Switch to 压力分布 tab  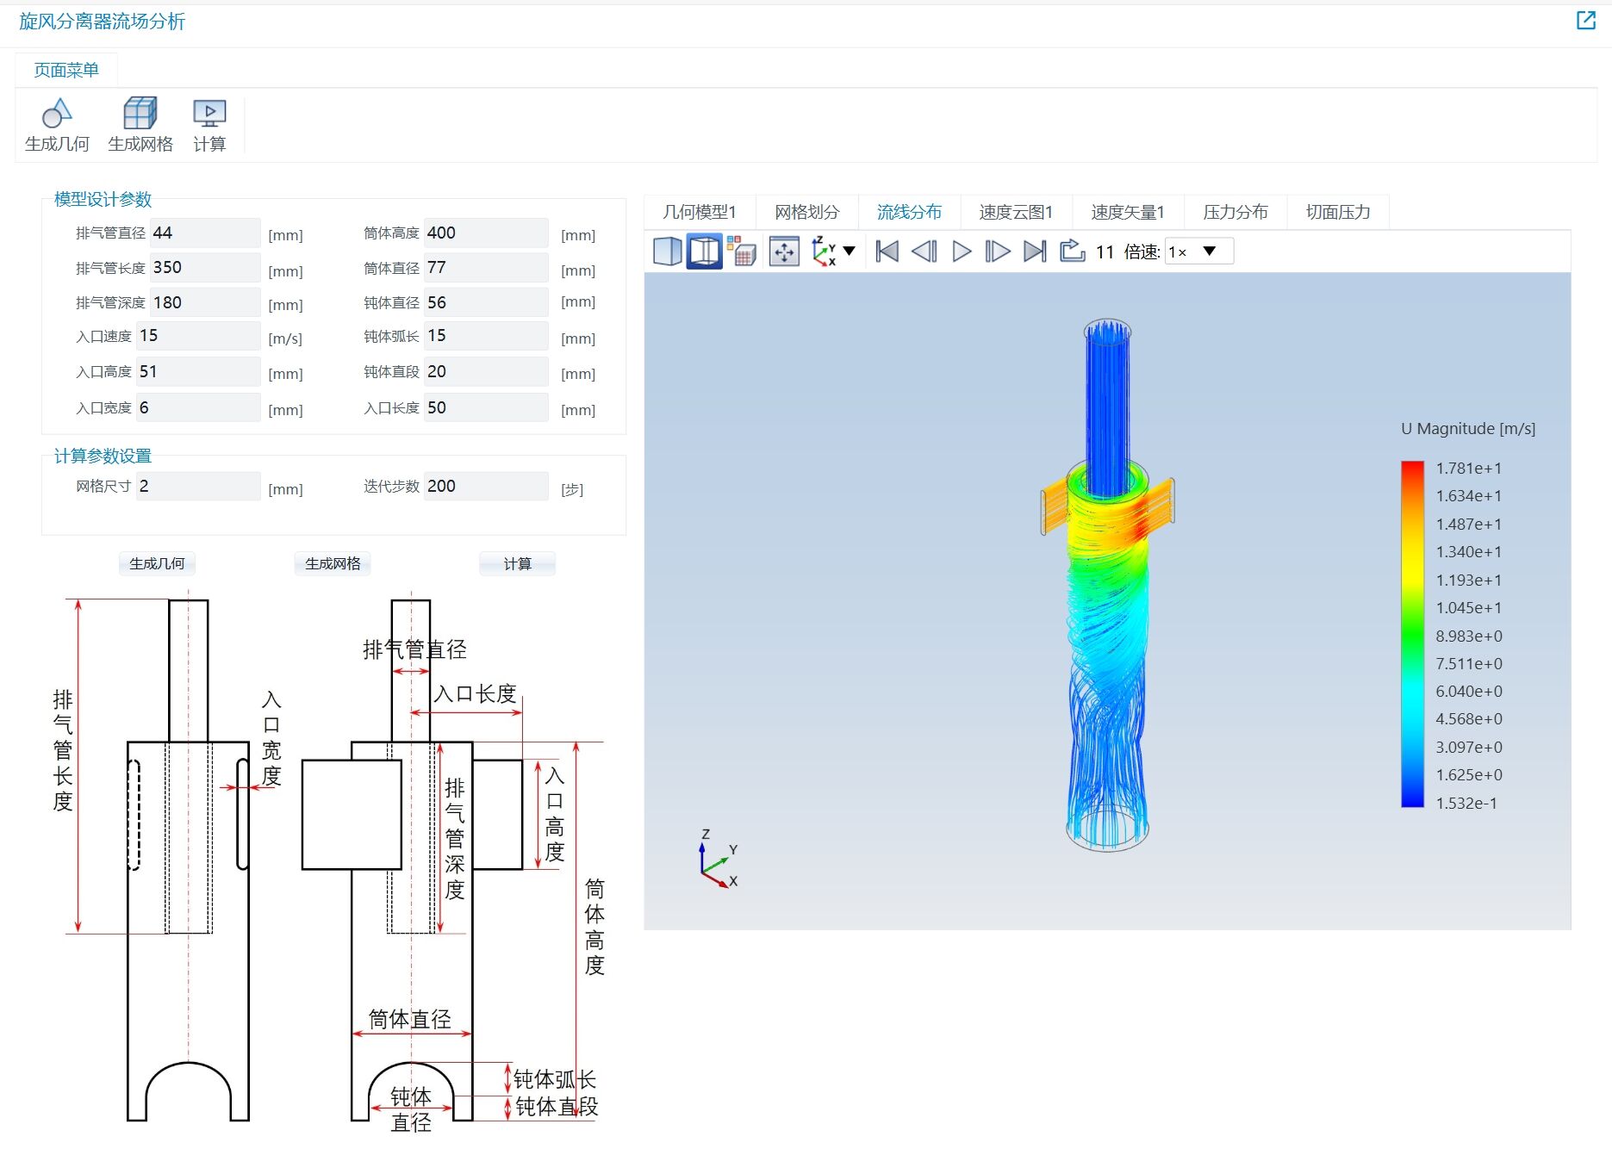pos(1235,212)
